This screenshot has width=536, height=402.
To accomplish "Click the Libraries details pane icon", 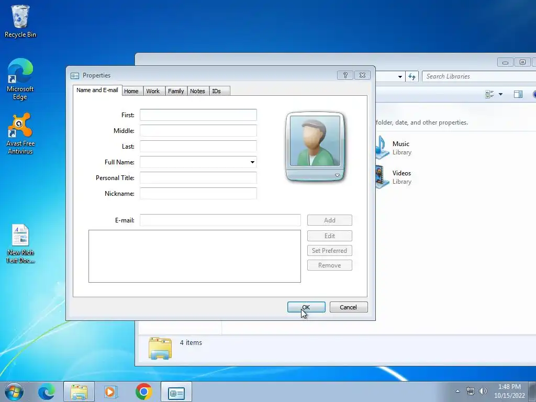I will point(160,348).
